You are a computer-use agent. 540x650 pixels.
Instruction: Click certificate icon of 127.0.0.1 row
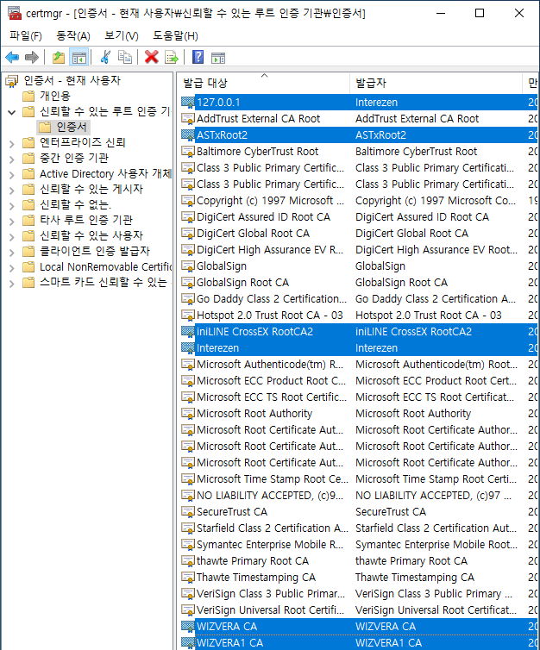pos(188,102)
